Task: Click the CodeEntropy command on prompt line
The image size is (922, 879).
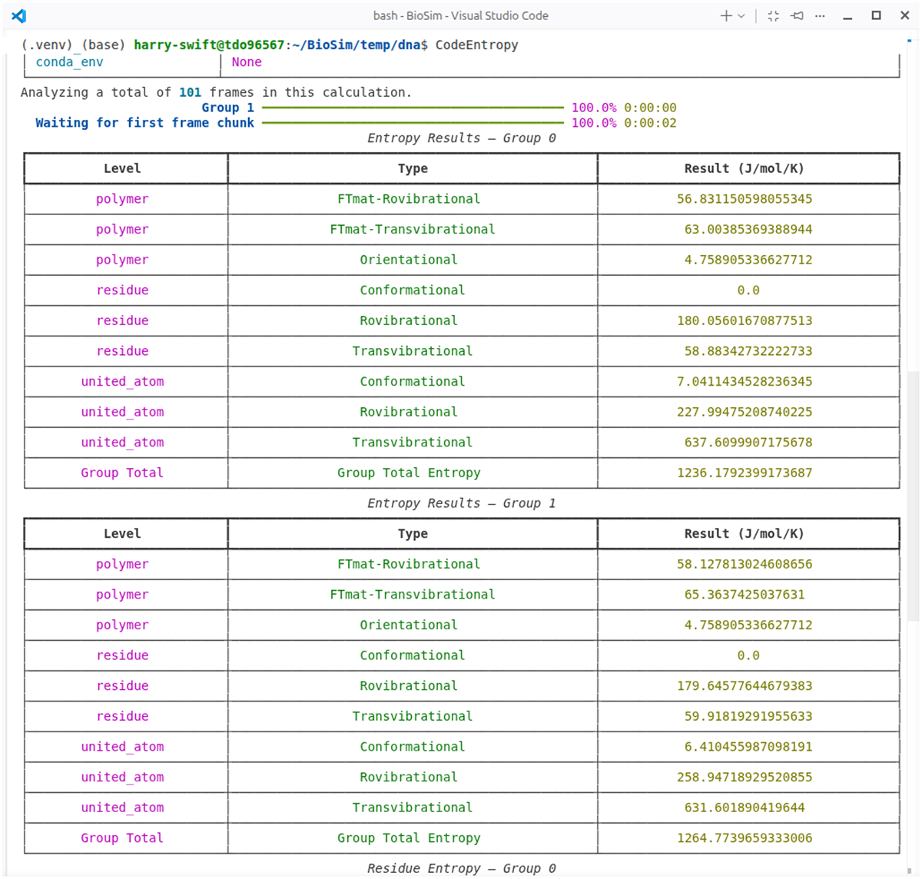Action: (x=477, y=45)
